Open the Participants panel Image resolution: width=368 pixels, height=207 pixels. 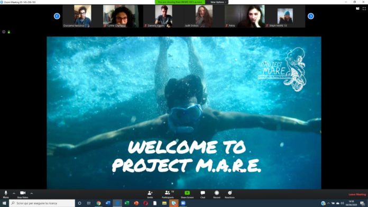168,194
